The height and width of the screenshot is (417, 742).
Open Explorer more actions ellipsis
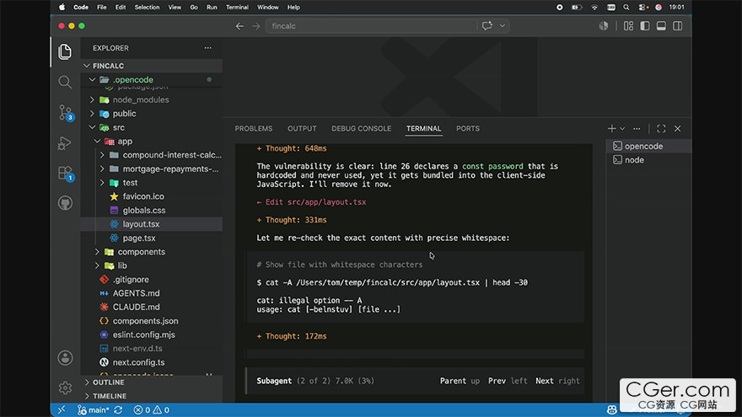[207, 48]
